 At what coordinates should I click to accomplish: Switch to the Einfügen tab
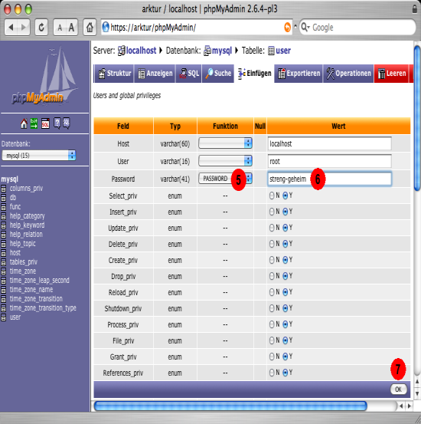[254, 74]
